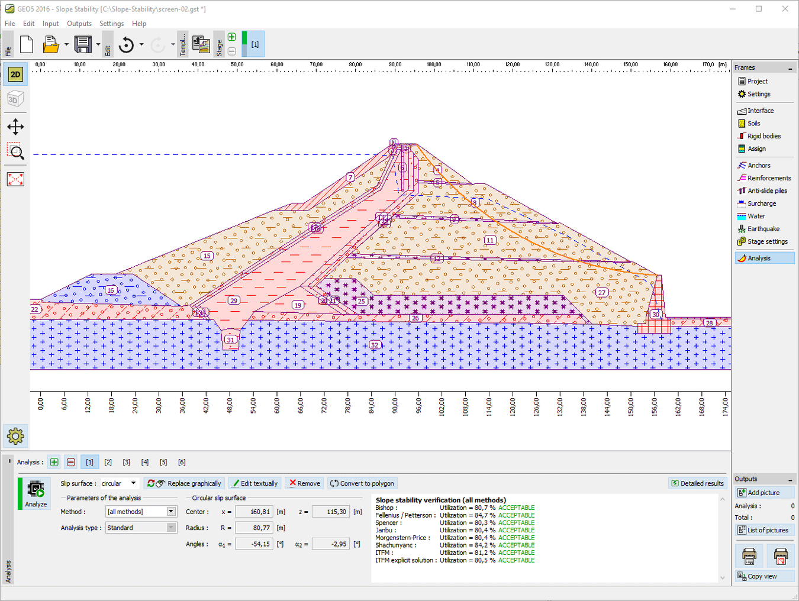This screenshot has width=799, height=601.
Task: Open the Water frame
Action: coord(755,216)
